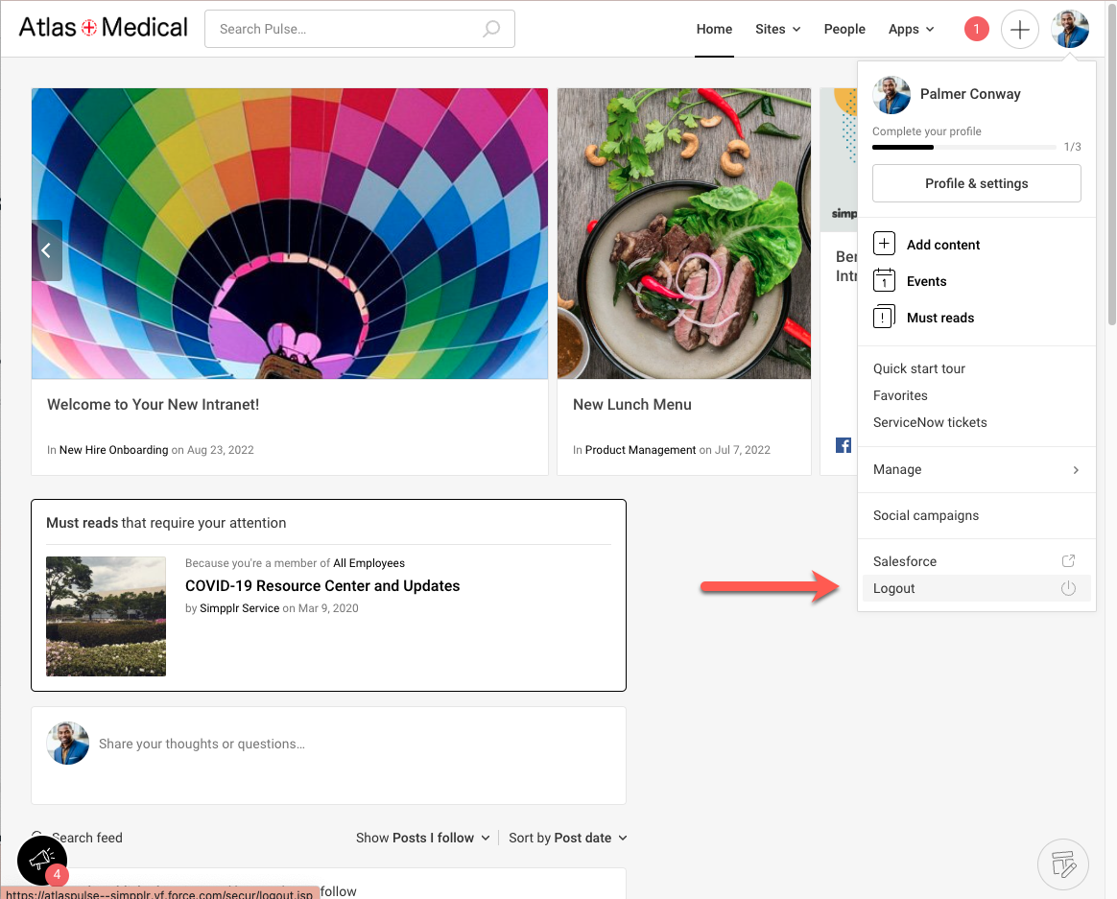Viewport: 1117px width, 899px height.
Task: Click the Share your thoughts text box
Action: 327,755
